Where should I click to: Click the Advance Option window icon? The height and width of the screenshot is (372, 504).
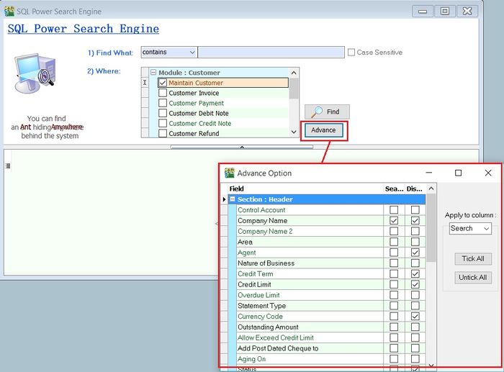click(230, 173)
